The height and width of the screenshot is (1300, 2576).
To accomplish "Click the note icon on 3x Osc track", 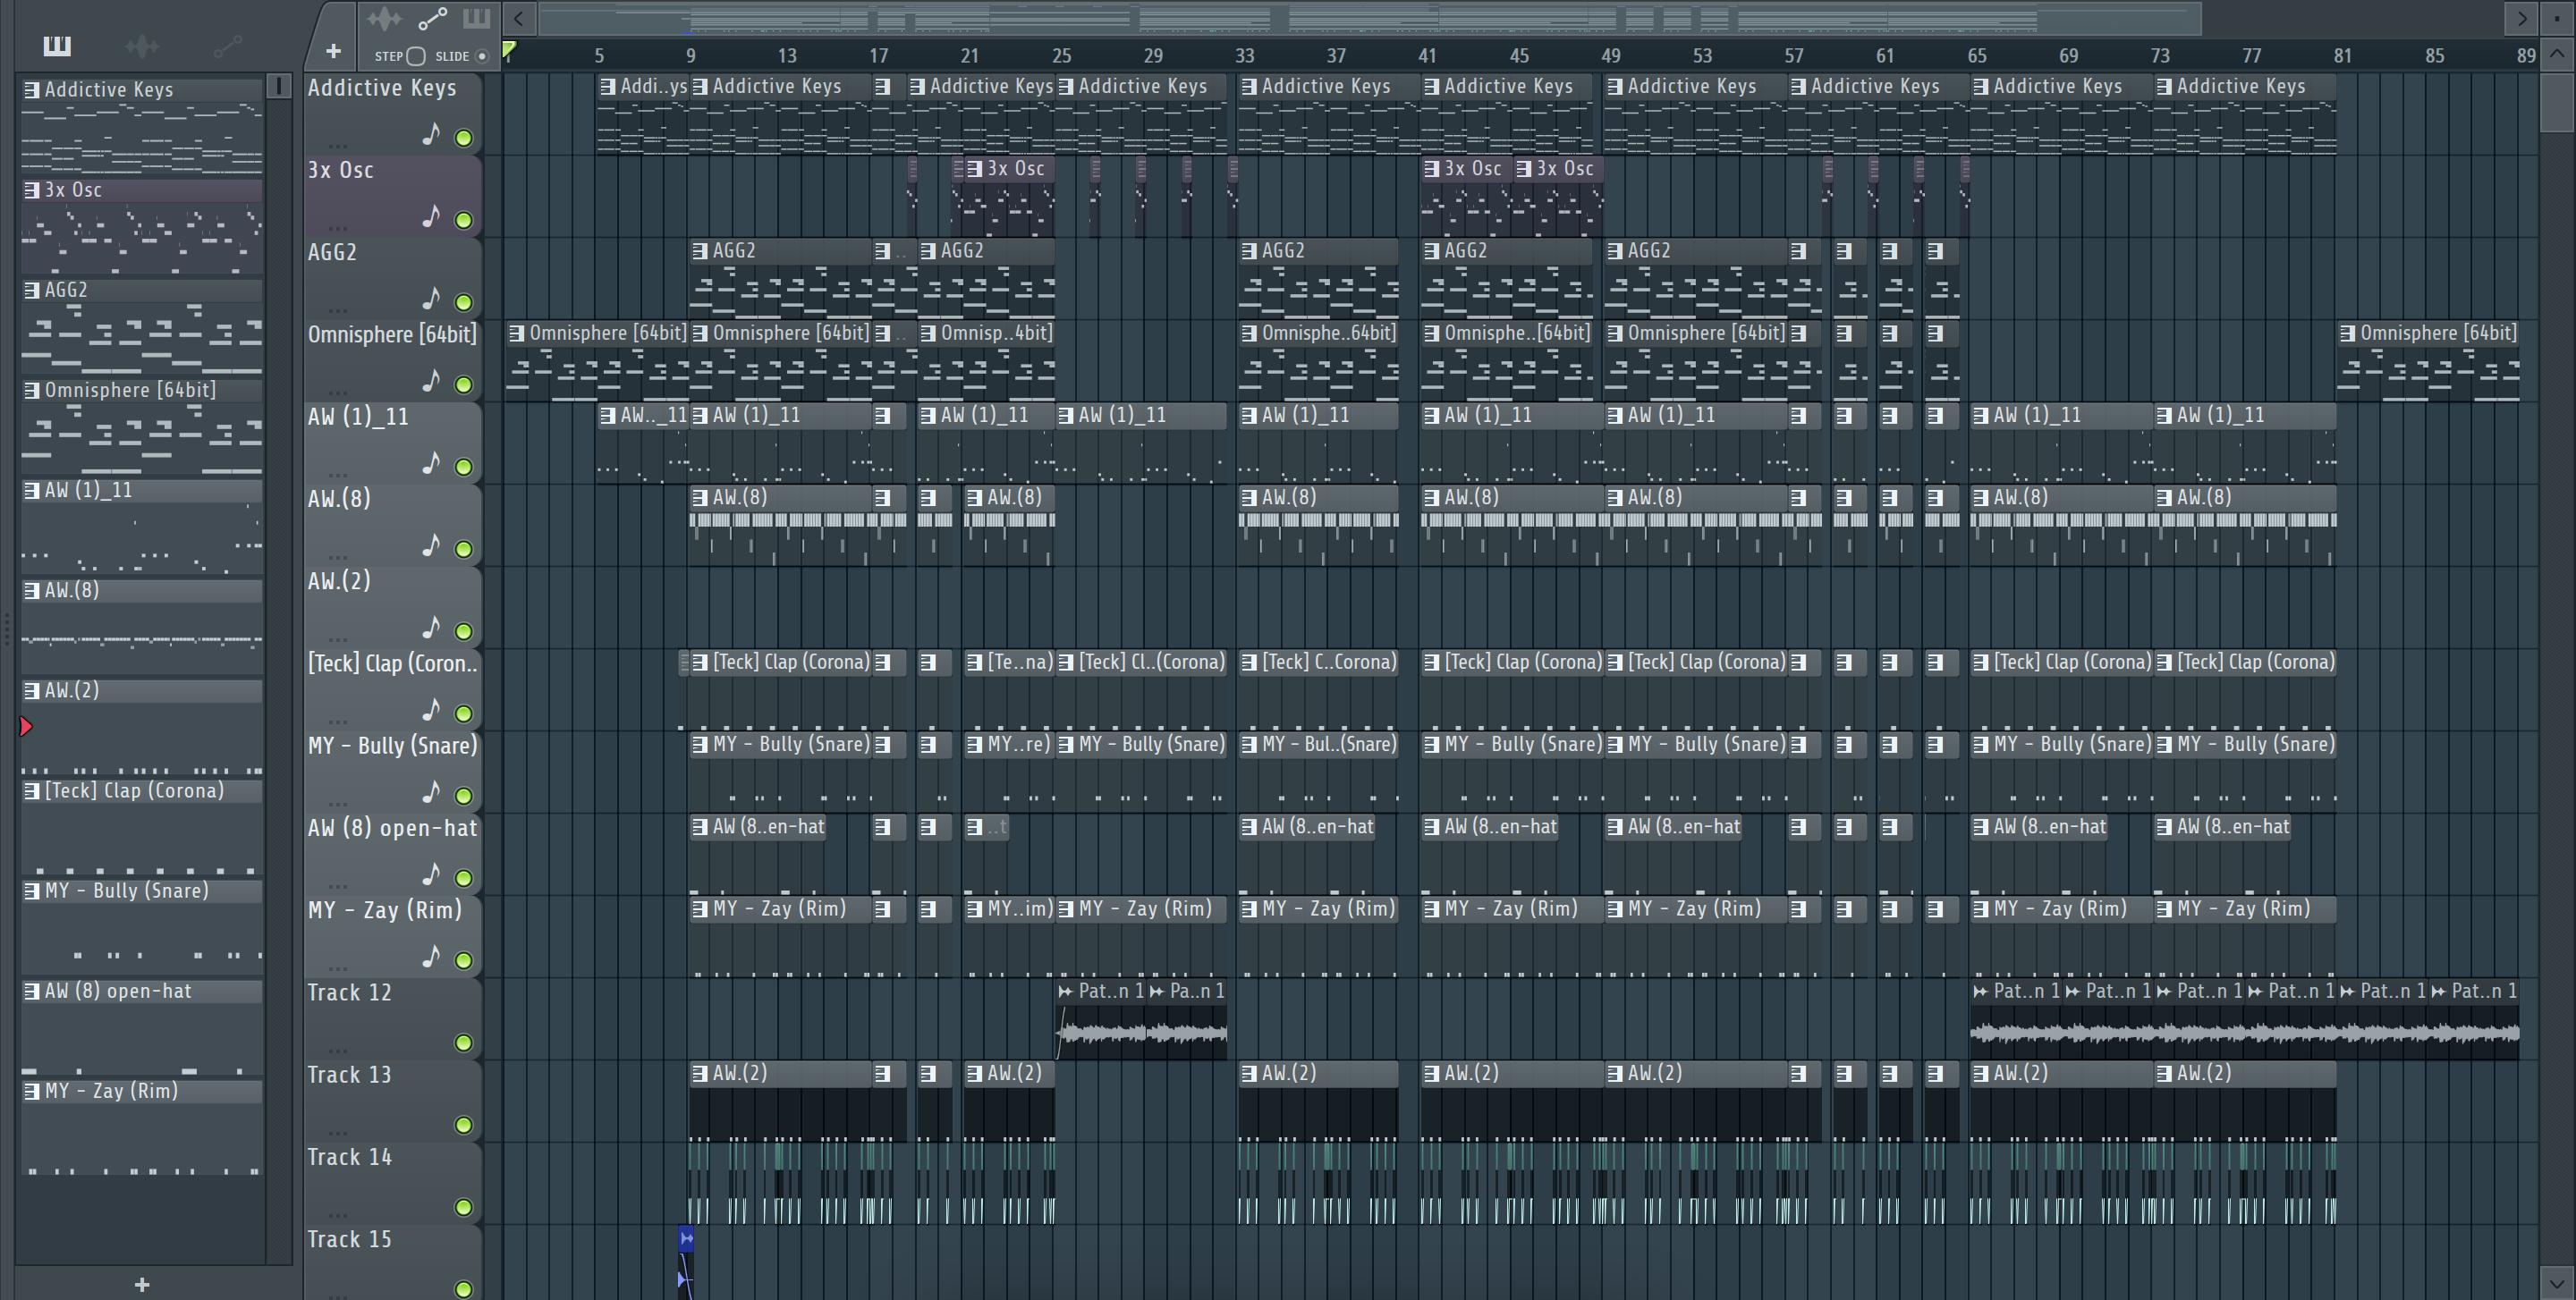I will [x=431, y=215].
